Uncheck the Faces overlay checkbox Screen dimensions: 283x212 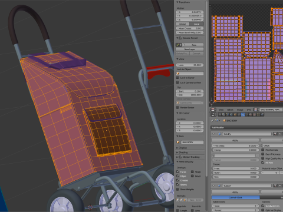[177, 172]
